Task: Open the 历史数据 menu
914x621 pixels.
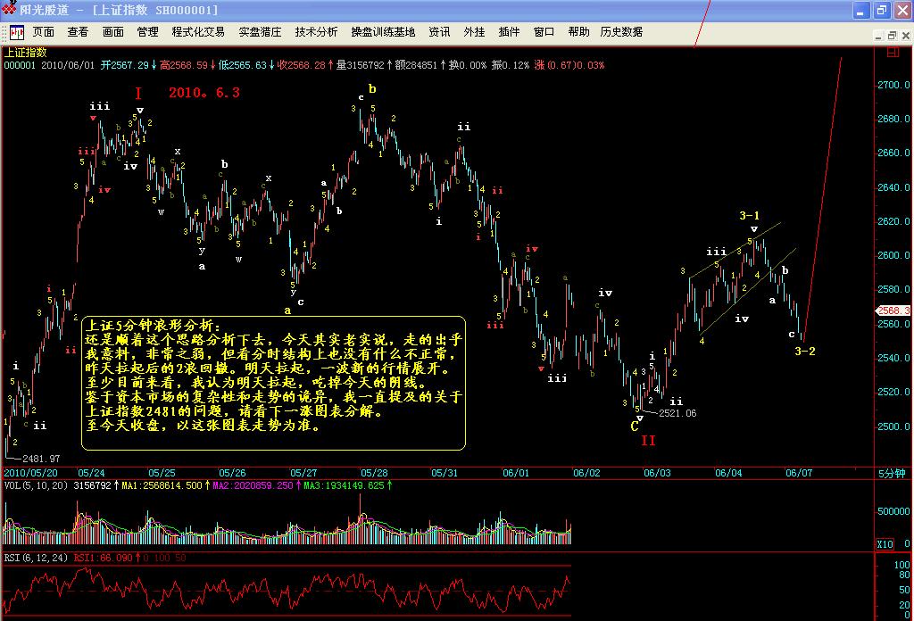Action: pos(621,32)
